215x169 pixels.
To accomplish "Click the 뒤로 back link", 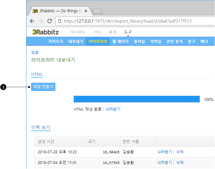I will [x=35, y=52].
